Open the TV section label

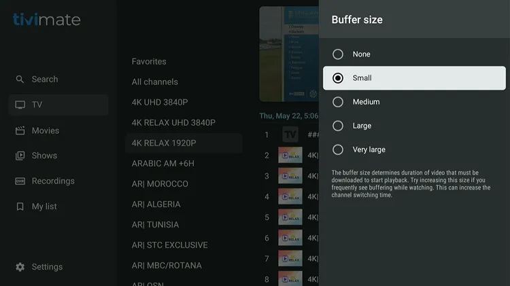click(37, 105)
